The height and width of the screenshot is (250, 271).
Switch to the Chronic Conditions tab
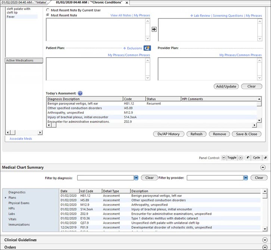click(x=89, y=2)
